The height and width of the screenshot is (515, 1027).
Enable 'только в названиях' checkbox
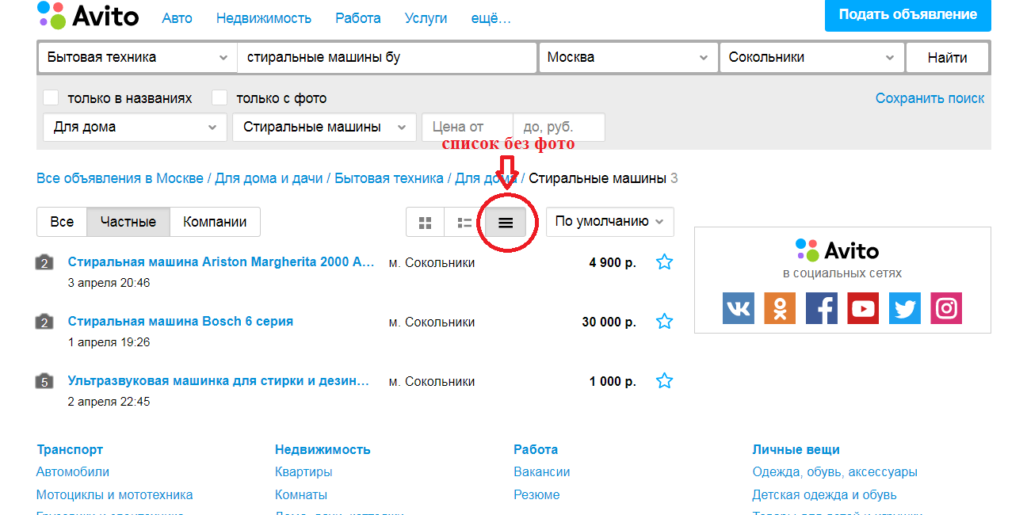coord(51,98)
